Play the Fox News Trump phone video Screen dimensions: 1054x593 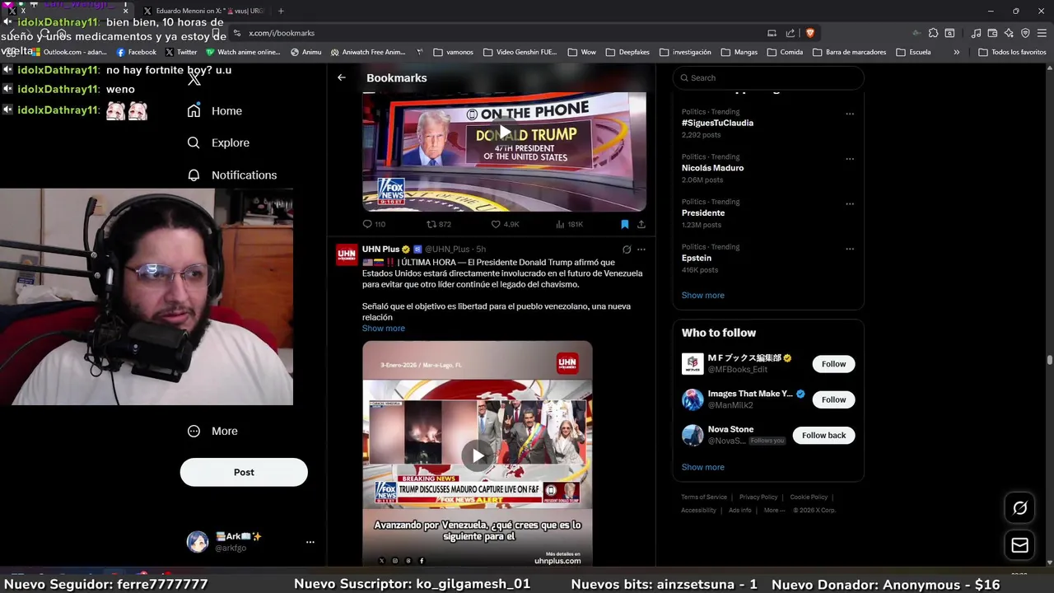point(504,133)
